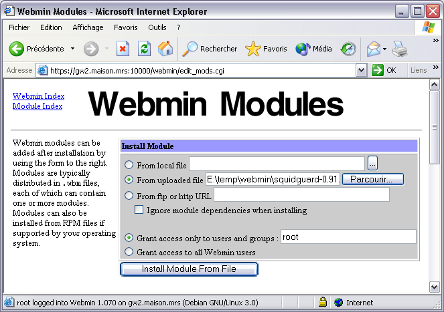Open the History clock icon
The height and width of the screenshot is (312, 444).
pos(348,49)
